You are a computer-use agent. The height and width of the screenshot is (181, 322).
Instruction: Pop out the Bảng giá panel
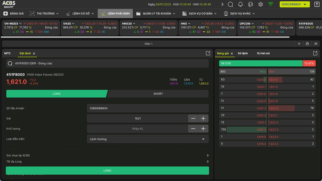(x=315, y=53)
